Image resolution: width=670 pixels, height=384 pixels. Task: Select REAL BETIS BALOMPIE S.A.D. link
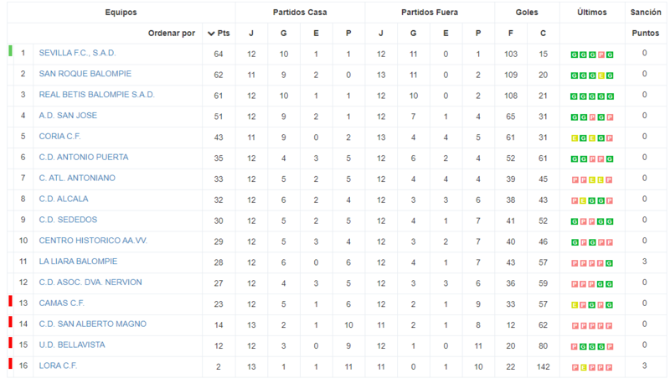point(96,95)
